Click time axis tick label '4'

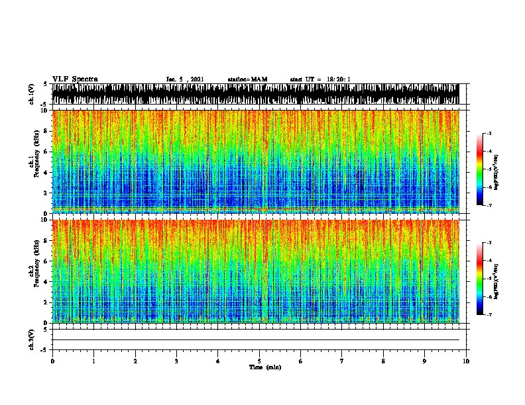click(x=218, y=361)
